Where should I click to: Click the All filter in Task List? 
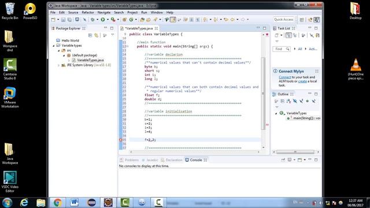pyautogui.click(x=299, y=49)
